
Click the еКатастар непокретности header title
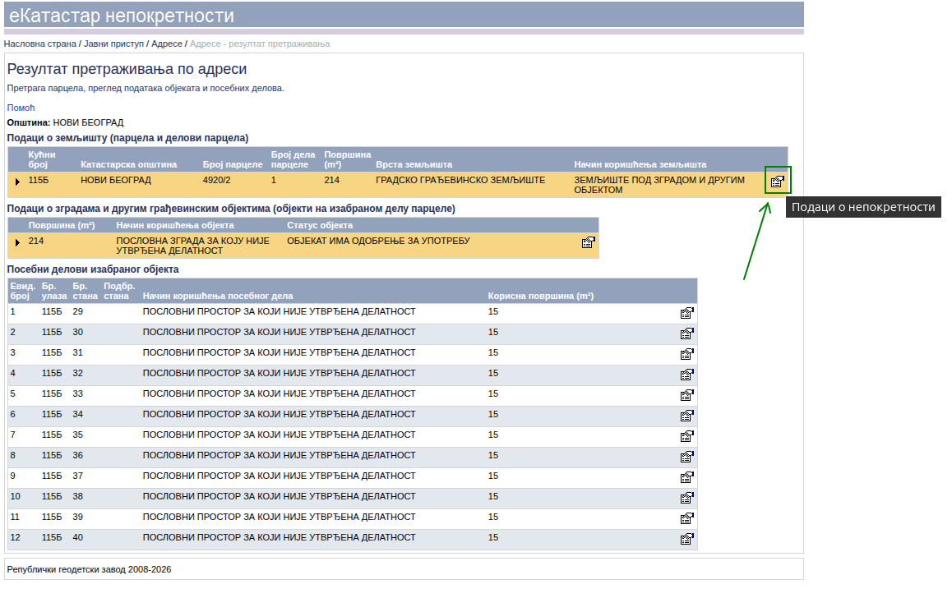[x=121, y=16]
